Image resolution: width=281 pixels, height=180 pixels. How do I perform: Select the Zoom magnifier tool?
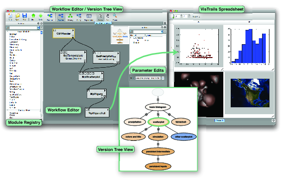(115, 17)
